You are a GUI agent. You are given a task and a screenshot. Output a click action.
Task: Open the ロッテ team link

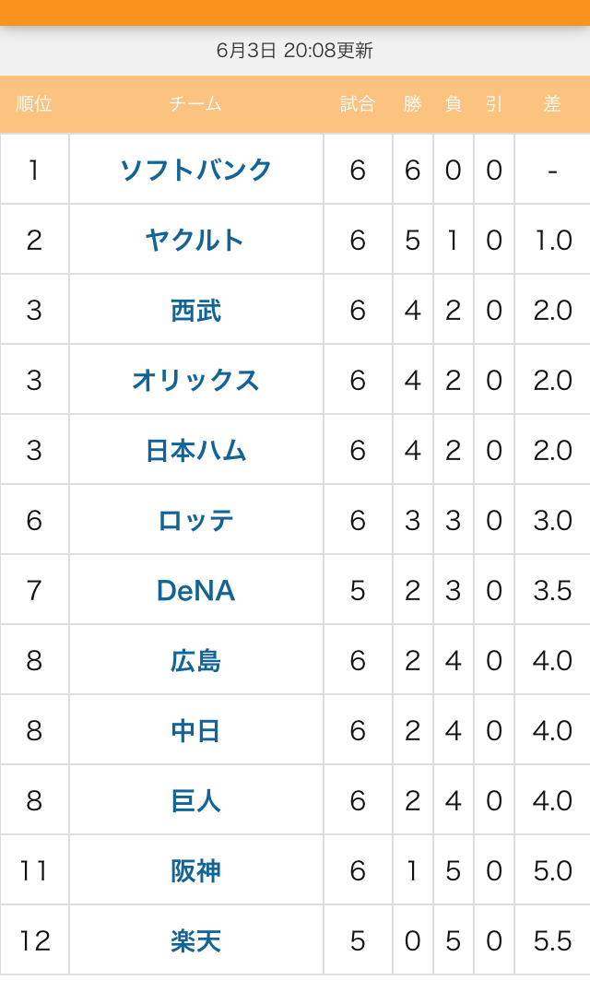tap(195, 521)
